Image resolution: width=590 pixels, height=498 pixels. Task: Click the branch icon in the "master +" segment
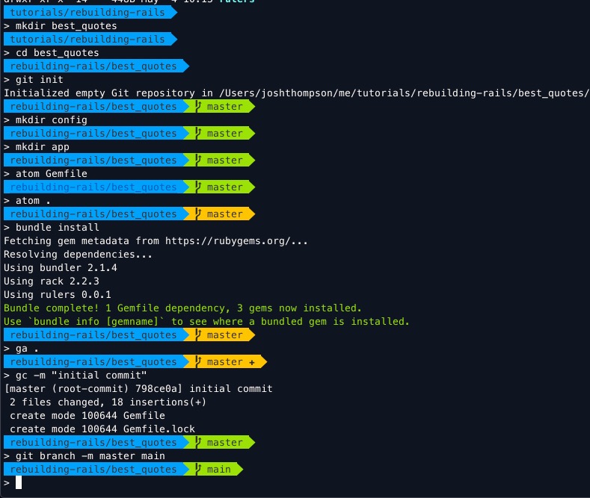[x=198, y=361]
